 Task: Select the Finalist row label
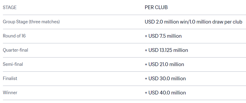pyautogui.click(x=10, y=78)
